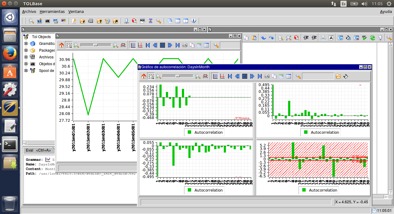Click the blue info icon in main toolbar
This screenshot has width=394, height=214.
(x=194, y=21)
